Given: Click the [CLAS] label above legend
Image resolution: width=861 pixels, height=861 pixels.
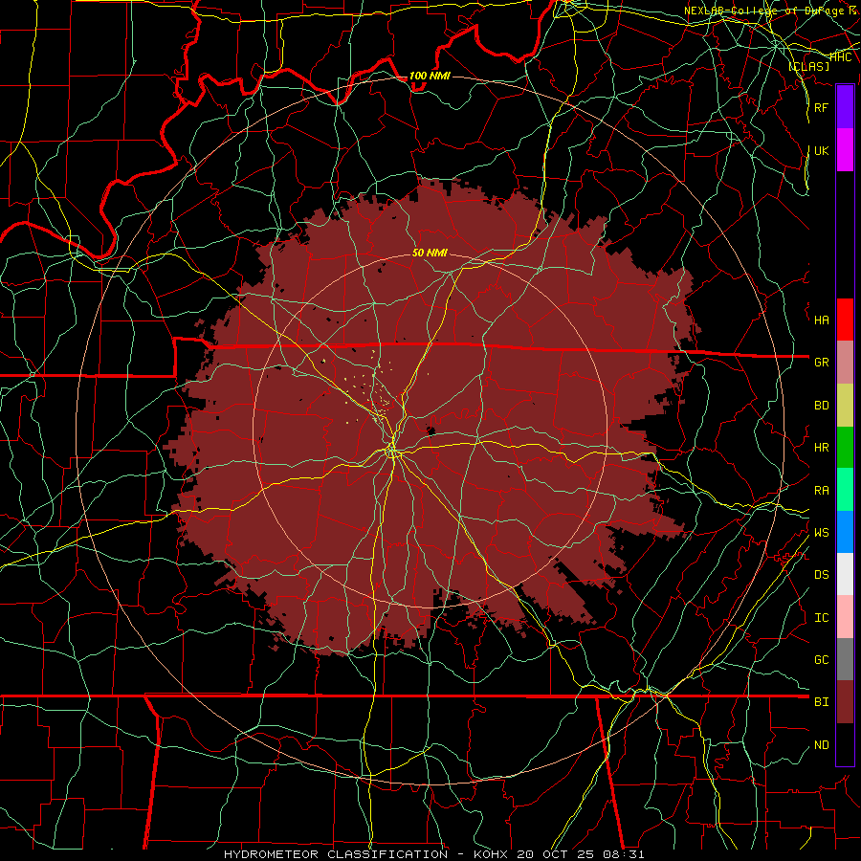Looking at the screenshot, I should coord(808,66).
